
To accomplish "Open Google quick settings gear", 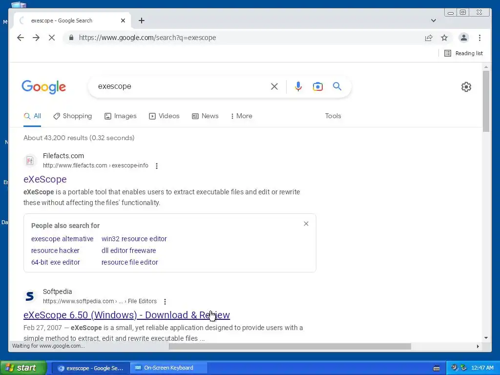I will coord(466,87).
